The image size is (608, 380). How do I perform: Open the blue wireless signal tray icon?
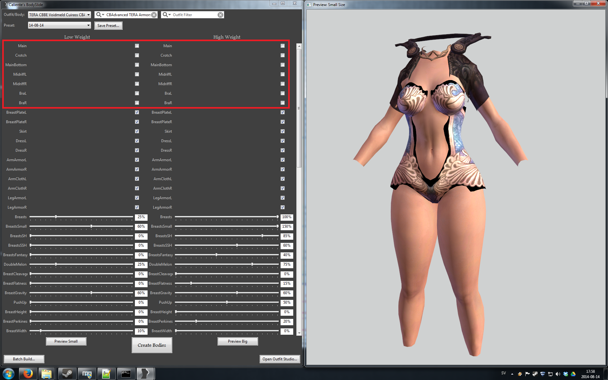(x=543, y=374)
